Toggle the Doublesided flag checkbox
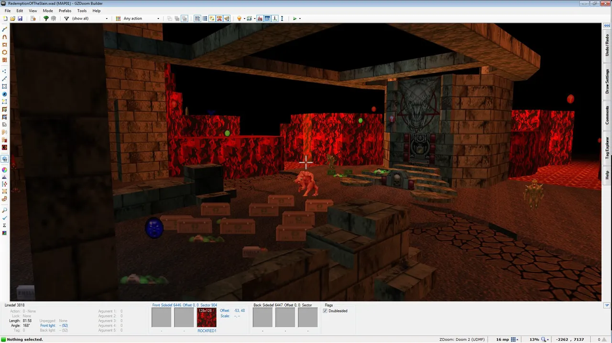 [x=326, y=311]
